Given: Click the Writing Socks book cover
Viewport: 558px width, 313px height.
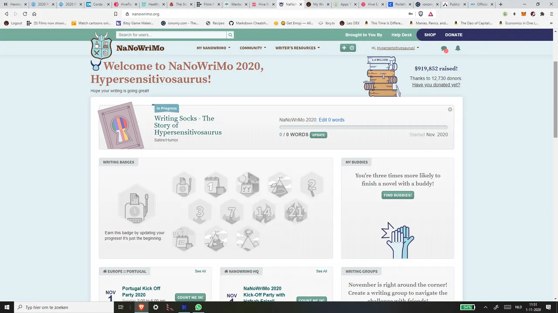Looking at the screenshot, I should (121, 127).
